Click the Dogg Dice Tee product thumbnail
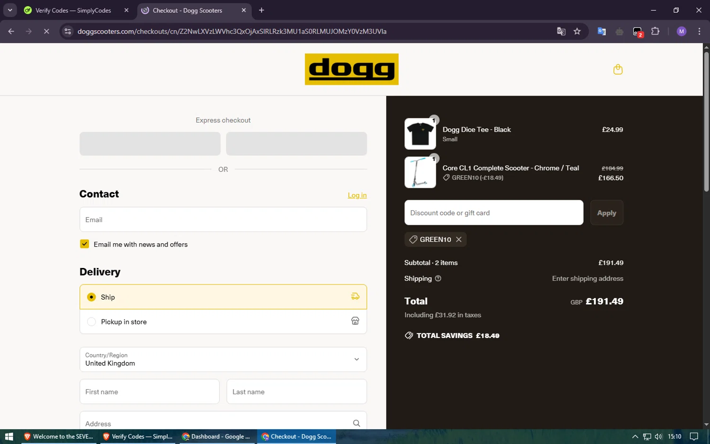The width and height of the screenshot is (710, 444). pyautogui.click(x=420, y=134)
